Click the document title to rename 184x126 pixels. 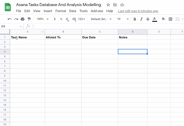click(x=59, y=5)
